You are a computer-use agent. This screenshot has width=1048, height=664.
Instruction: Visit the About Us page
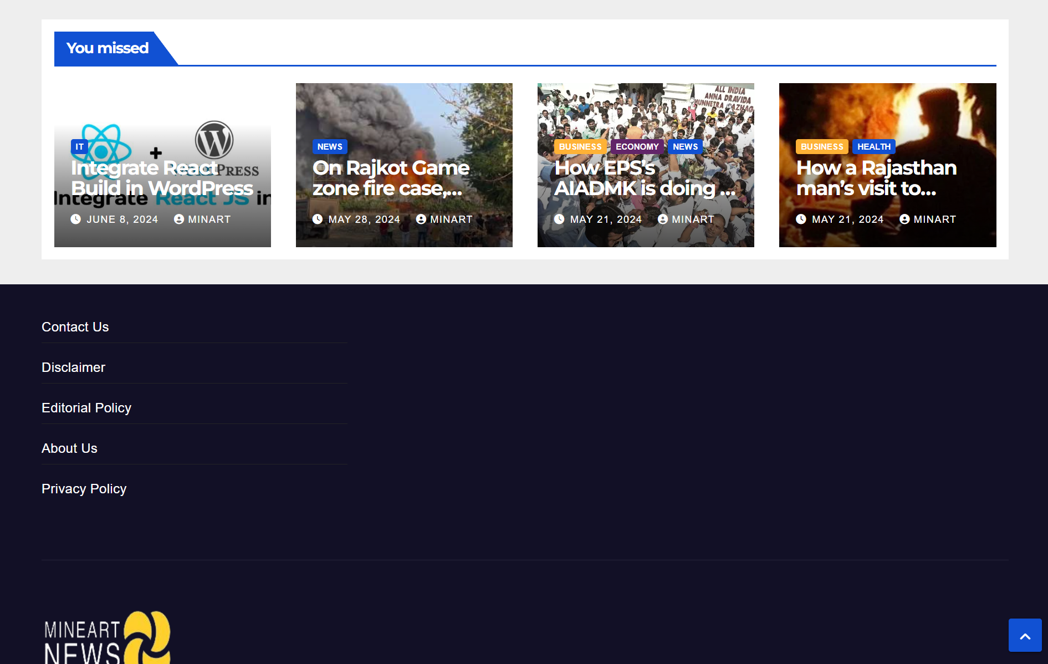[69, 448]
